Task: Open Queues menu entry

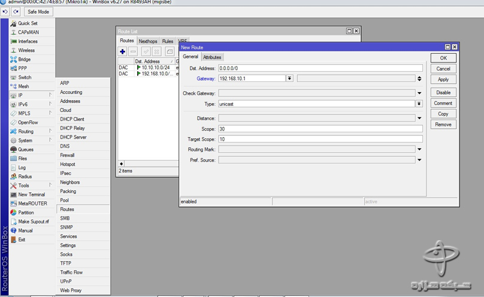Action: [x=32, y=149]
